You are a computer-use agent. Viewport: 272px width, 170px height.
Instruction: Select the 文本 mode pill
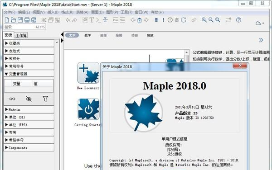tap(72, 35)
